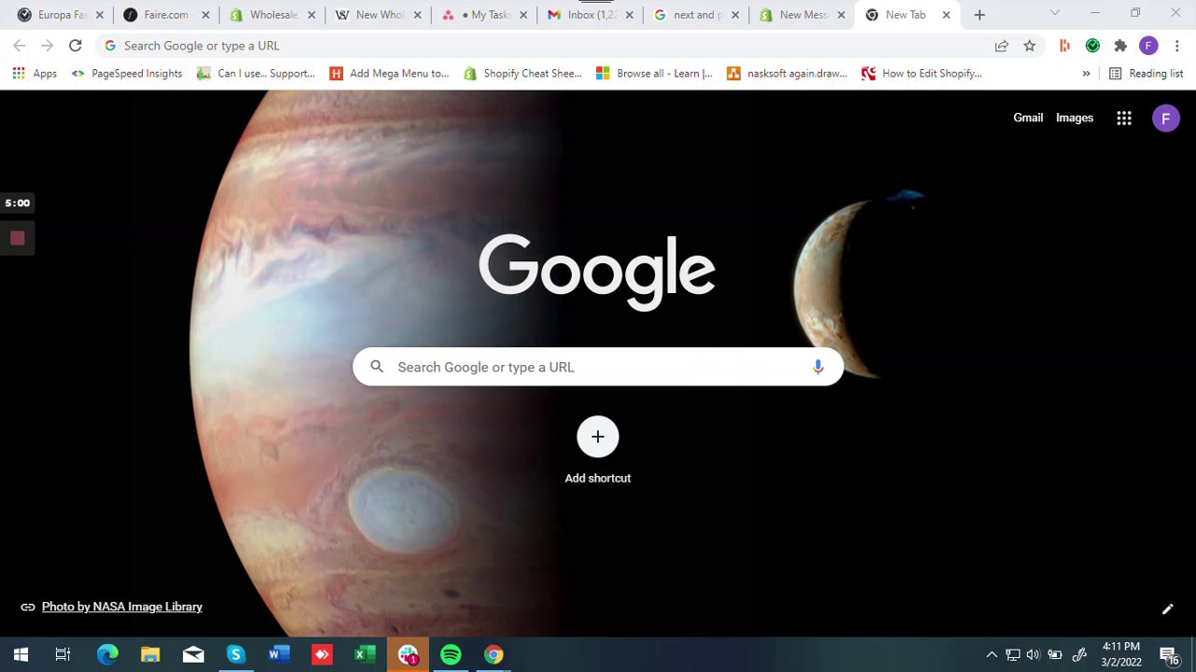Open the Google apps grid
1196x672 pixels.
[1124, 119]
